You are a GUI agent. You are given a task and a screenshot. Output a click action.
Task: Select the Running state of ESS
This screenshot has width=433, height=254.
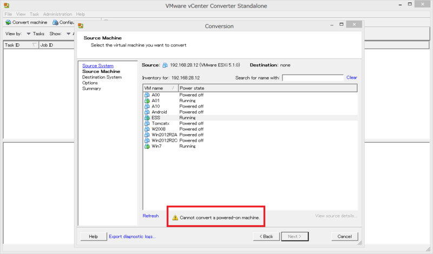click(x=187, y=118)
